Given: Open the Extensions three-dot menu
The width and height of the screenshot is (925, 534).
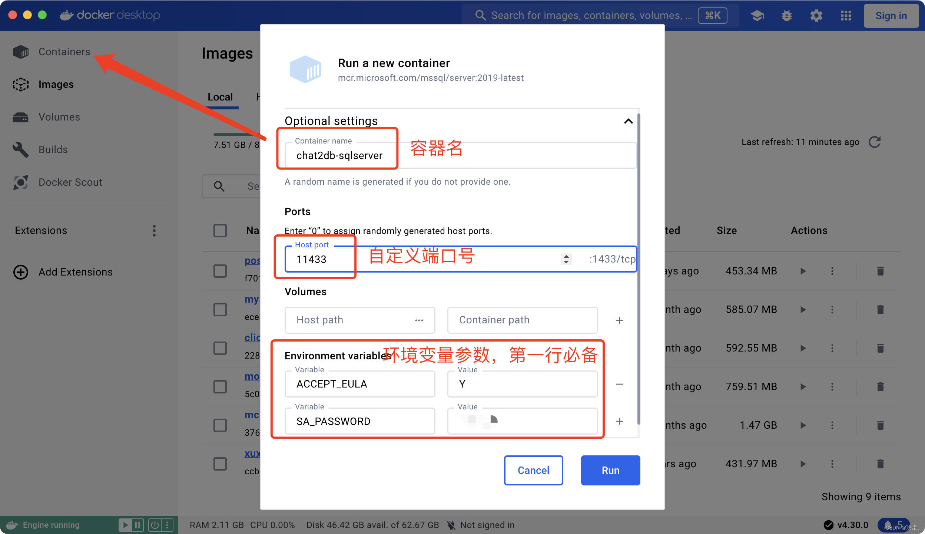Looking at the screenshot, I should click(154, 231).
